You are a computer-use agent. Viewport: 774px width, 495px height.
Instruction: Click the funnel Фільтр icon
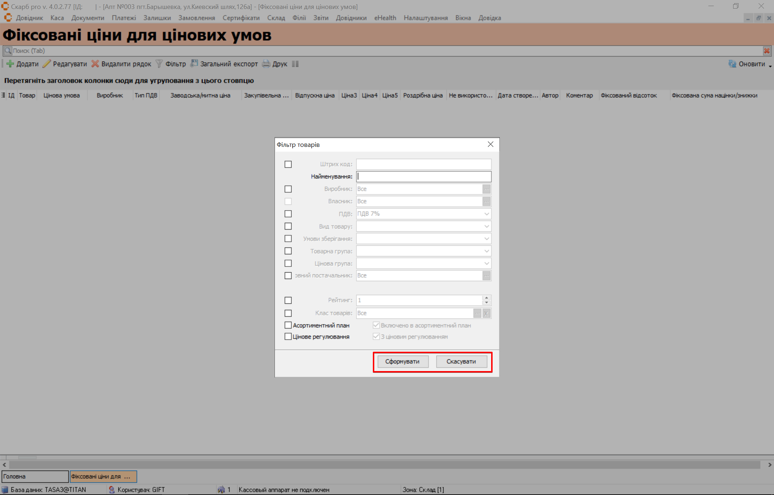click(x=159, y=64)
